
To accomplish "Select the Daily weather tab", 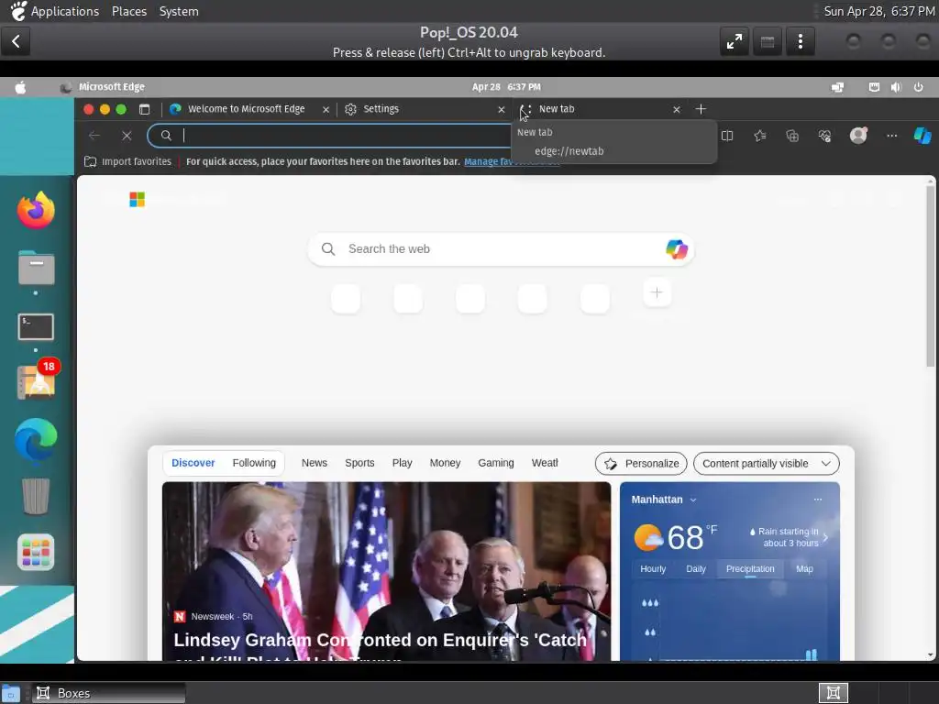I will [x=696, y=568].
